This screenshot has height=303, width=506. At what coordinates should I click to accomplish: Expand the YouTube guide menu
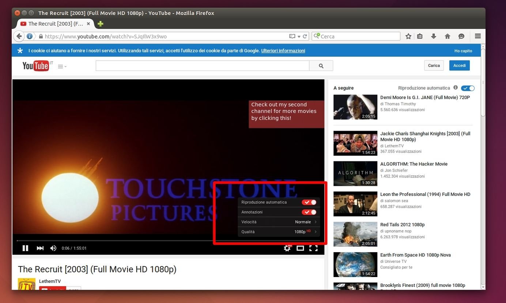[x=62, y=67]
